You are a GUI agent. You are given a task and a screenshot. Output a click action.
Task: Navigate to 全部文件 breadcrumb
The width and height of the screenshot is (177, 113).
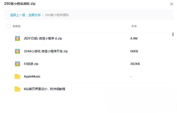(x=35, y=15)
